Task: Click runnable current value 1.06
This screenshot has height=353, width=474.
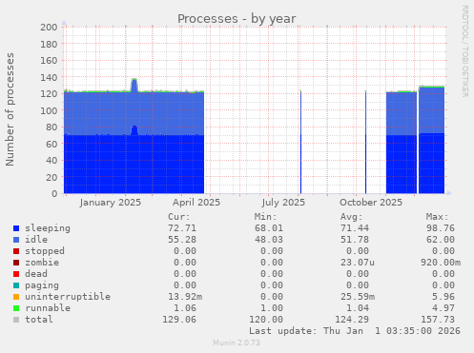Action: [x=185, y=308]
